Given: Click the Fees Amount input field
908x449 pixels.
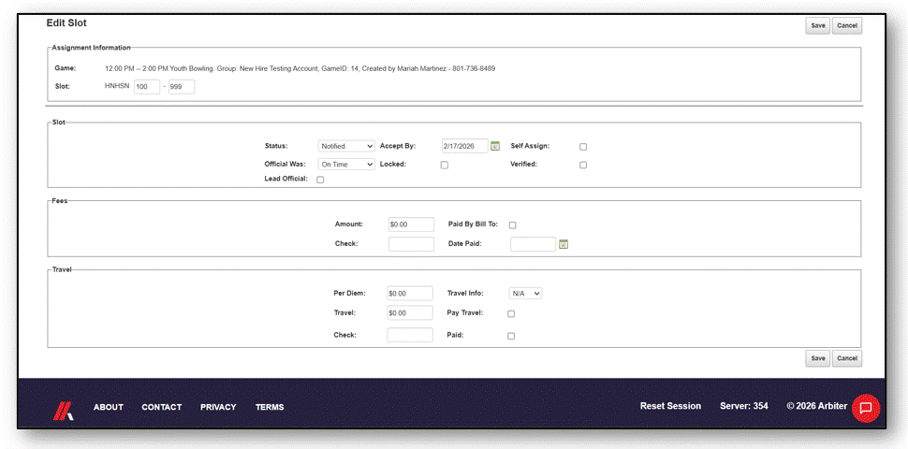Looking at the screenshot, I should (x=411, y=224).
